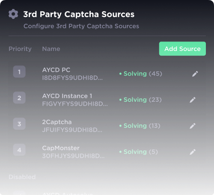The width and height of the screenshot is (214, 195).
Task: Edit the AYCD PC source
Action: pyautogui.click(x=195, y=74)
